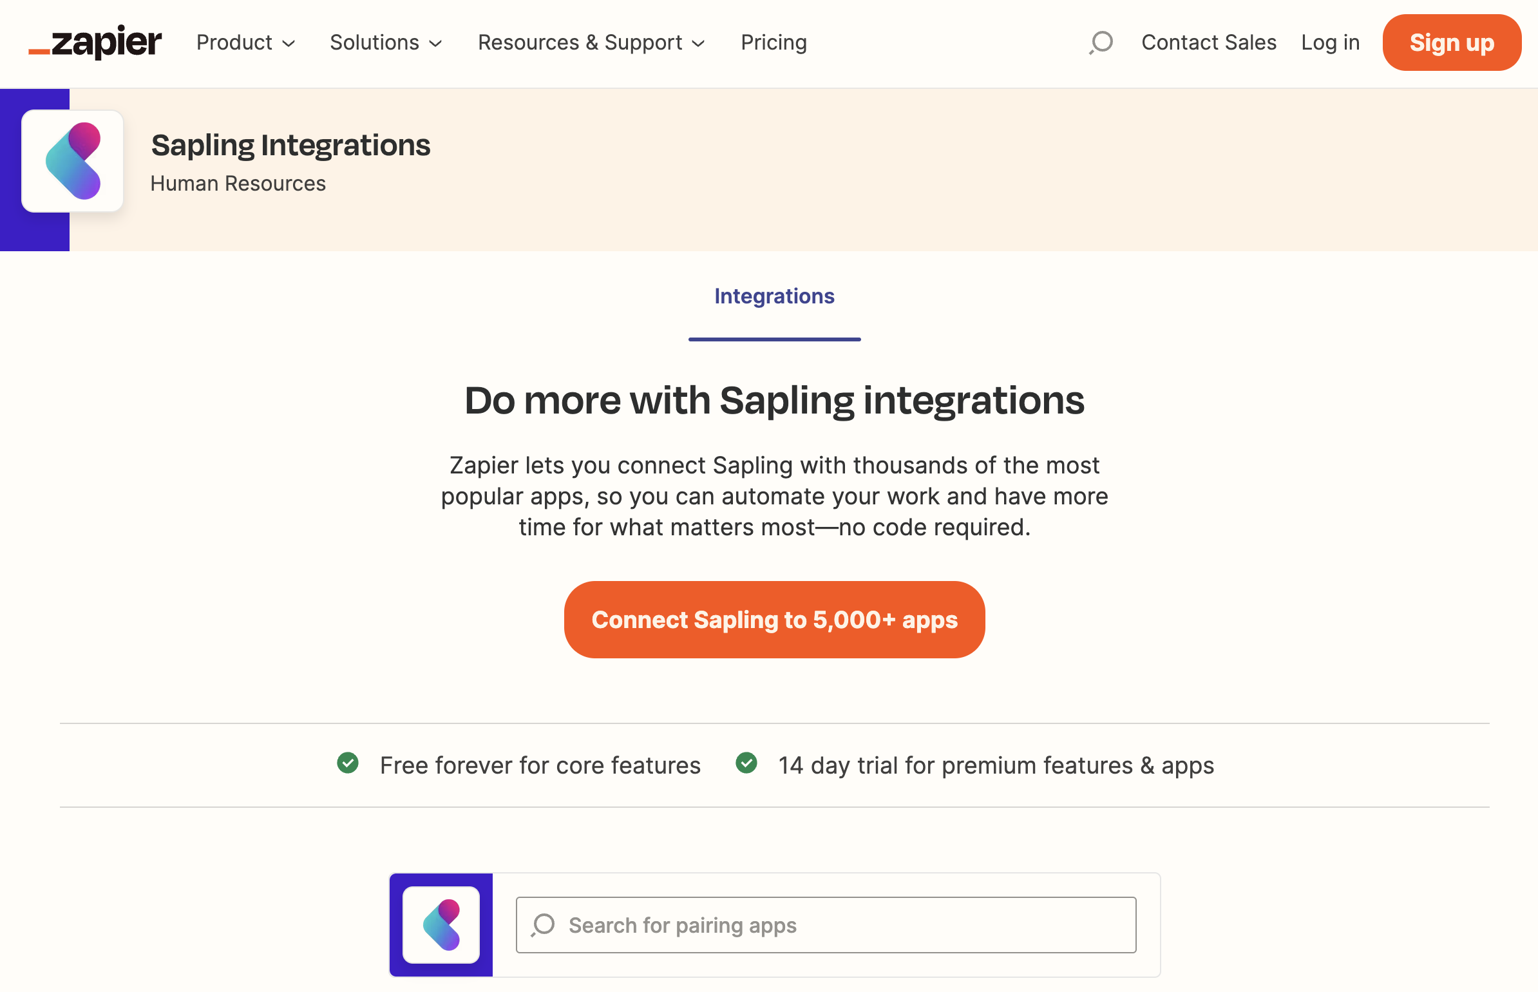
Task: Click the green checkmark beside Free forever
Action: [x=348, y=763]
